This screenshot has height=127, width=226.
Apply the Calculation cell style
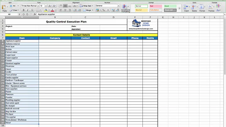[156, 10]
